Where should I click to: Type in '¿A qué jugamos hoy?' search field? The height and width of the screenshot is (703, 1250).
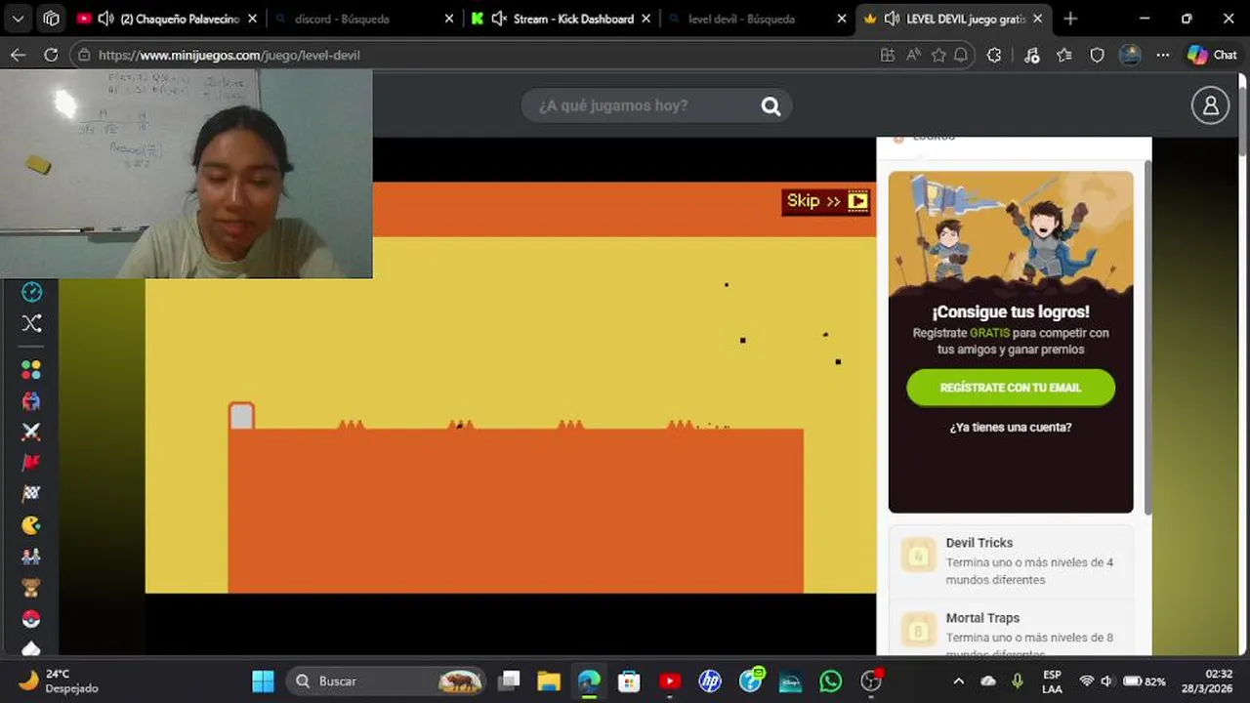click(x=656, y=105)
